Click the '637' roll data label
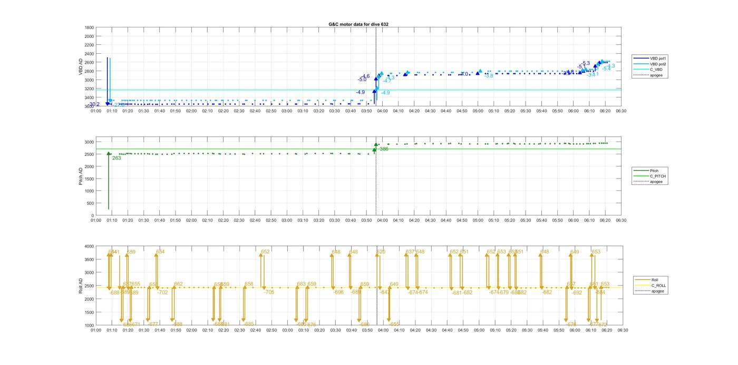Viewport: 738px width, 365px height. click(x=410, y=252)
